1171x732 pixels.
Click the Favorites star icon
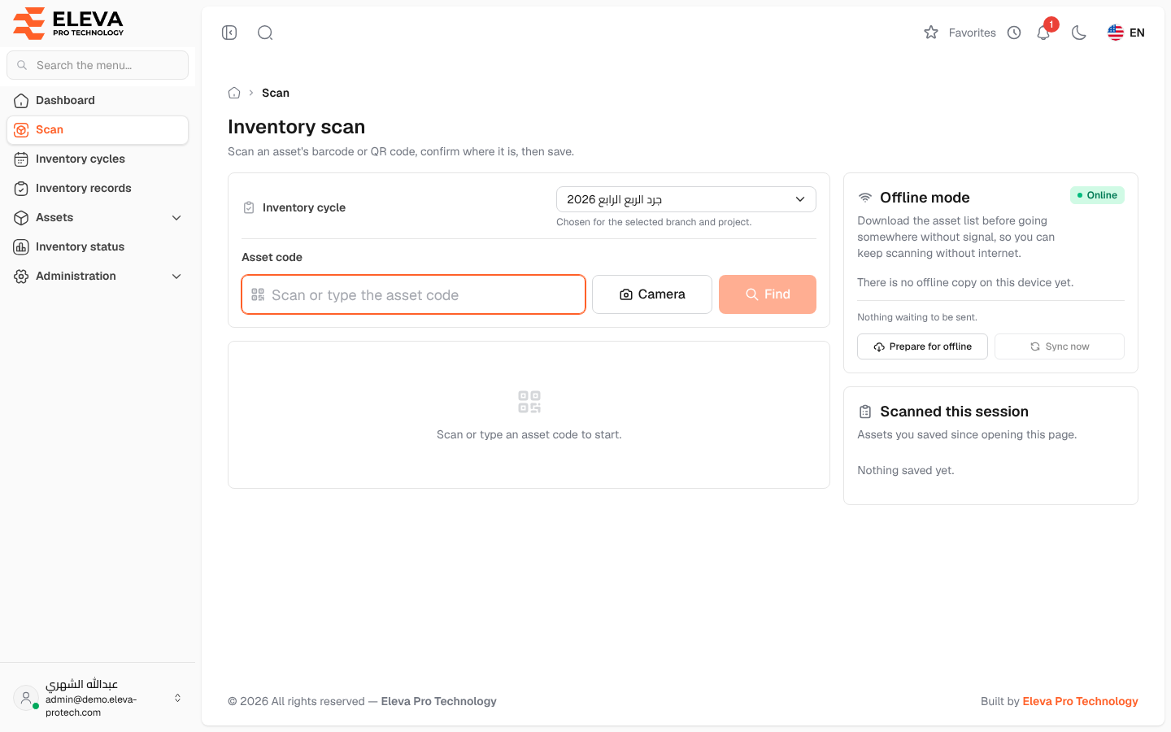(x=931, y=33)
